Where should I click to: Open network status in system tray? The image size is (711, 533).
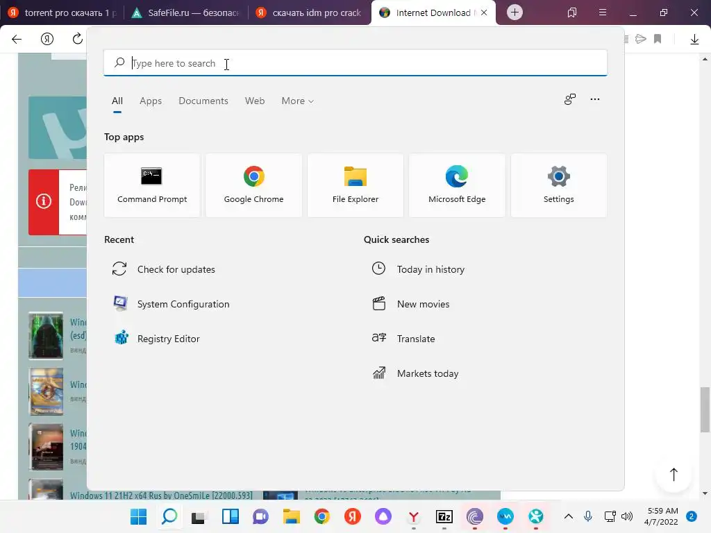(x=610, y=516)
